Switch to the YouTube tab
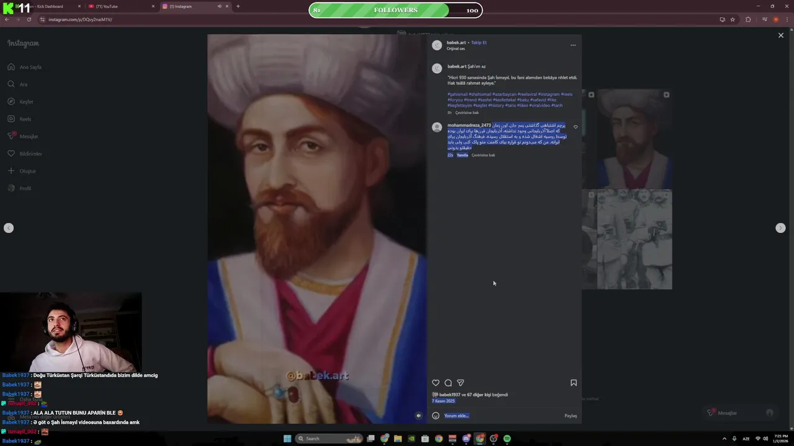The image size is (794, 446). click(121, 6)
